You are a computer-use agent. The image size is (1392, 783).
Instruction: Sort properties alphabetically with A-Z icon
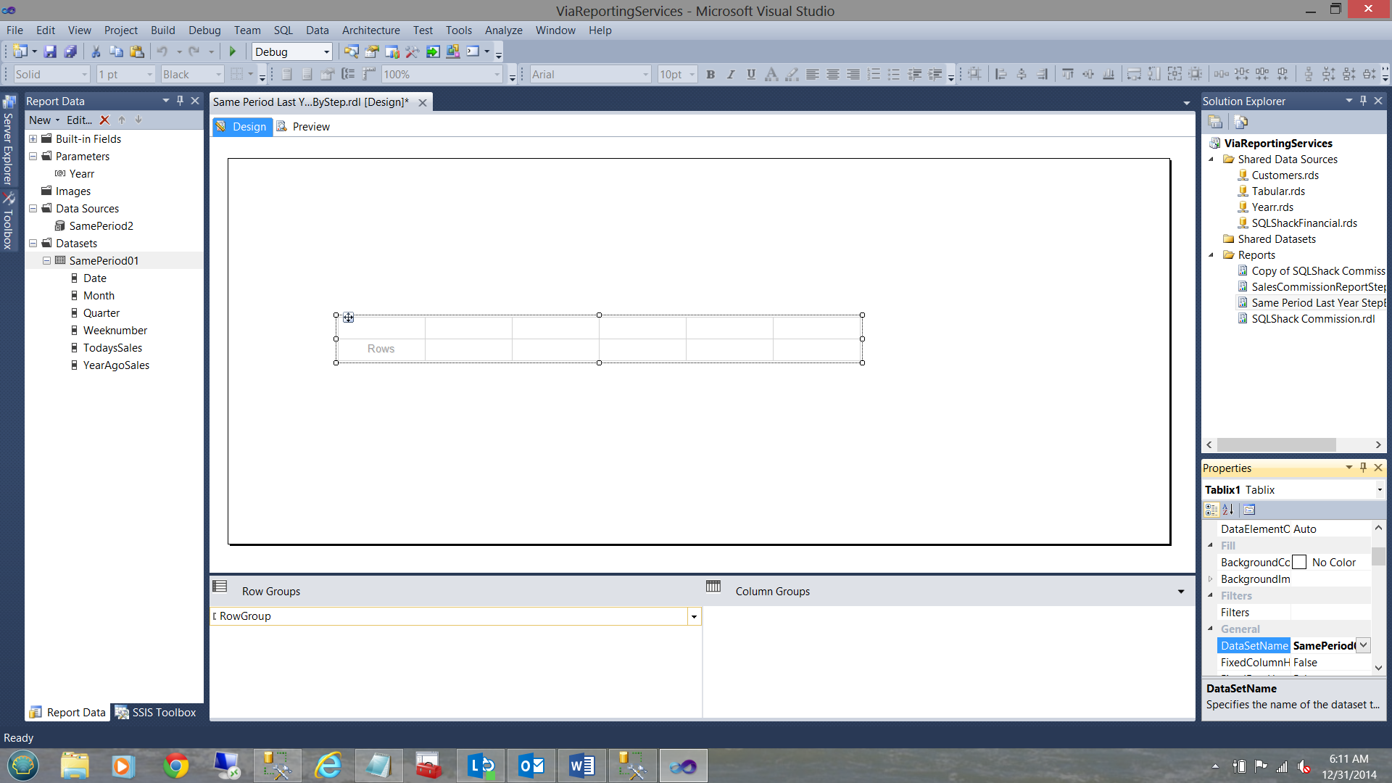(x=1228, y=510)
